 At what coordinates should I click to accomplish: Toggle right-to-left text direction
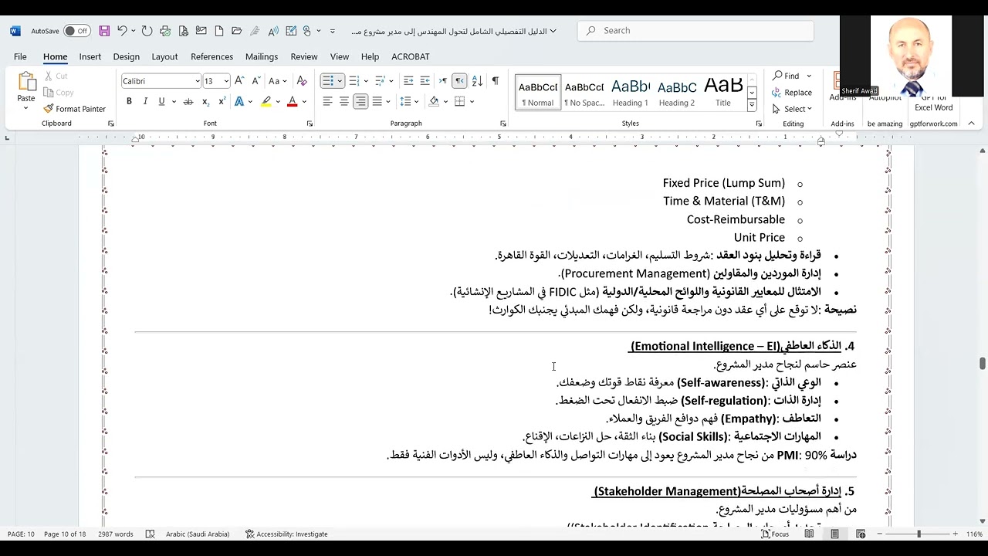pos(459,81)
